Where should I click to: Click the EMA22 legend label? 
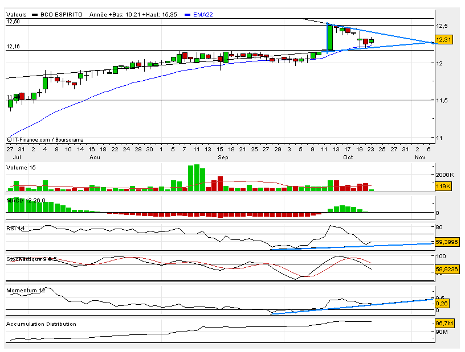[x=203, y=15]
